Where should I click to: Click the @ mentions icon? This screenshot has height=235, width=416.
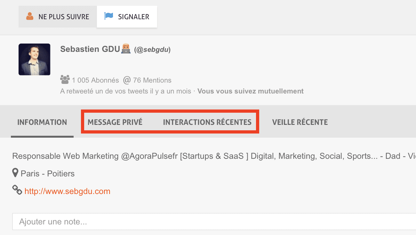[127, 80]
